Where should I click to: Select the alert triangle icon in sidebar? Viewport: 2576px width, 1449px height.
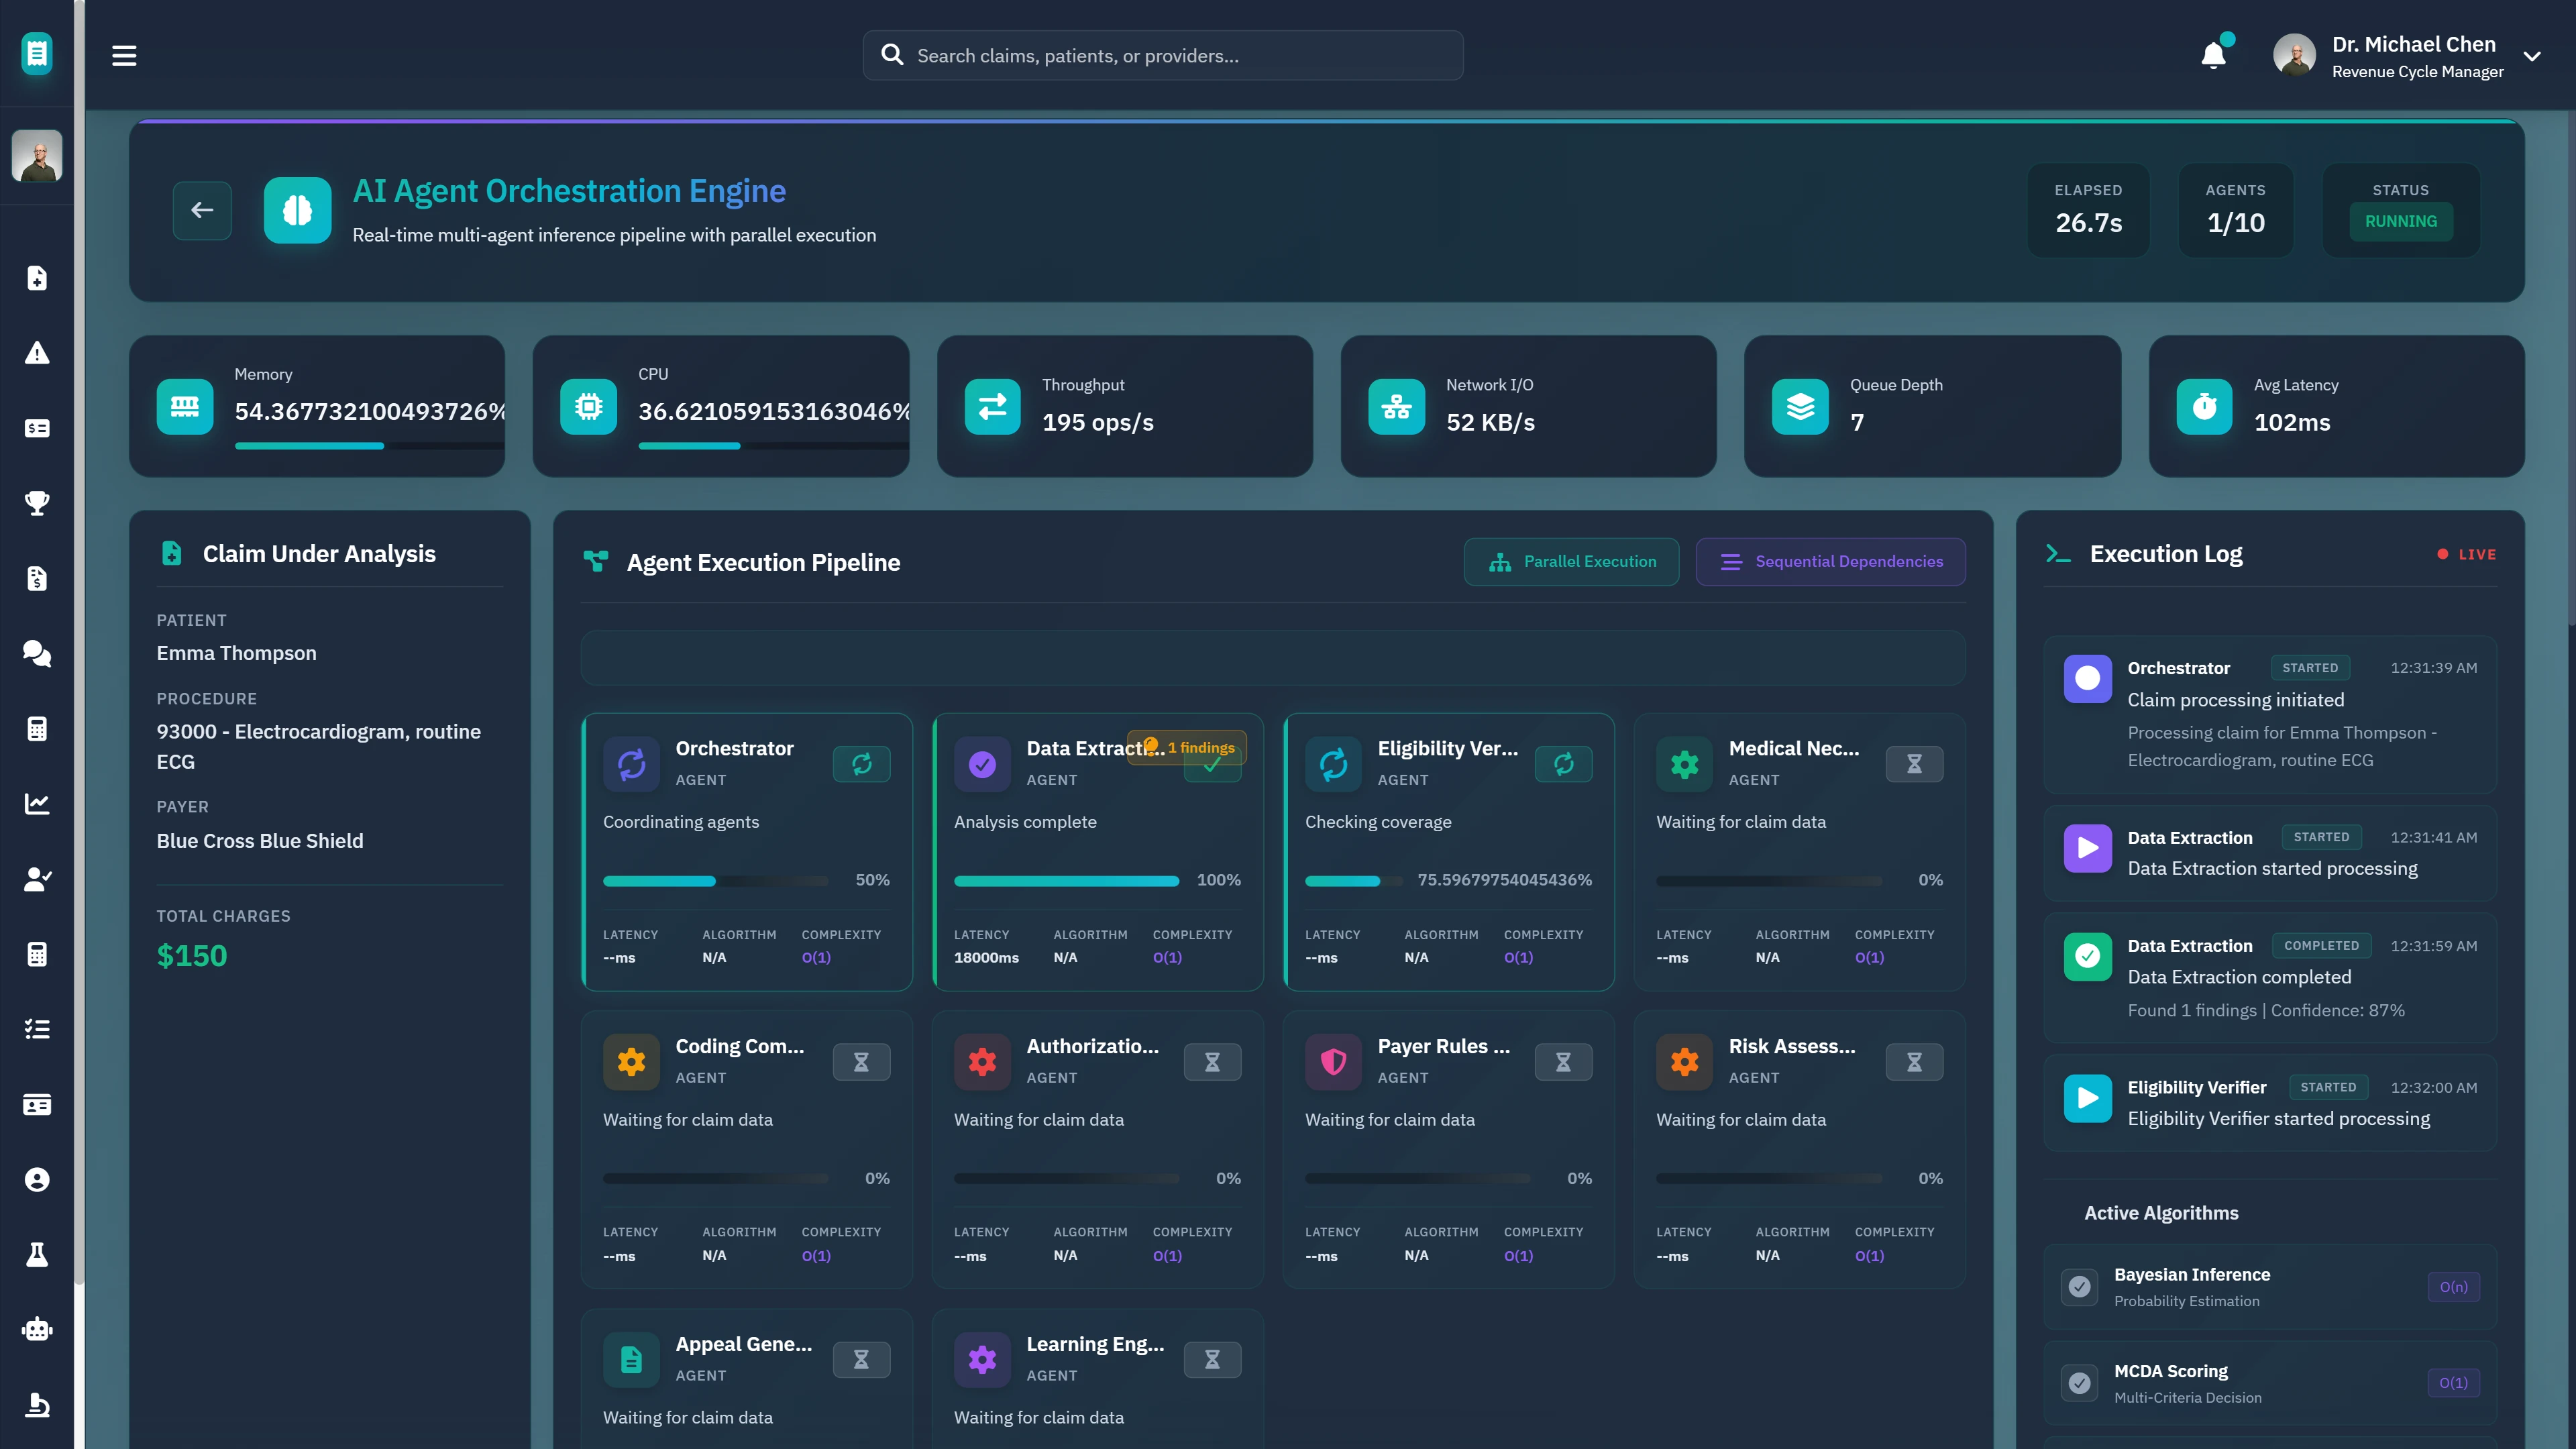pos(37,352)
